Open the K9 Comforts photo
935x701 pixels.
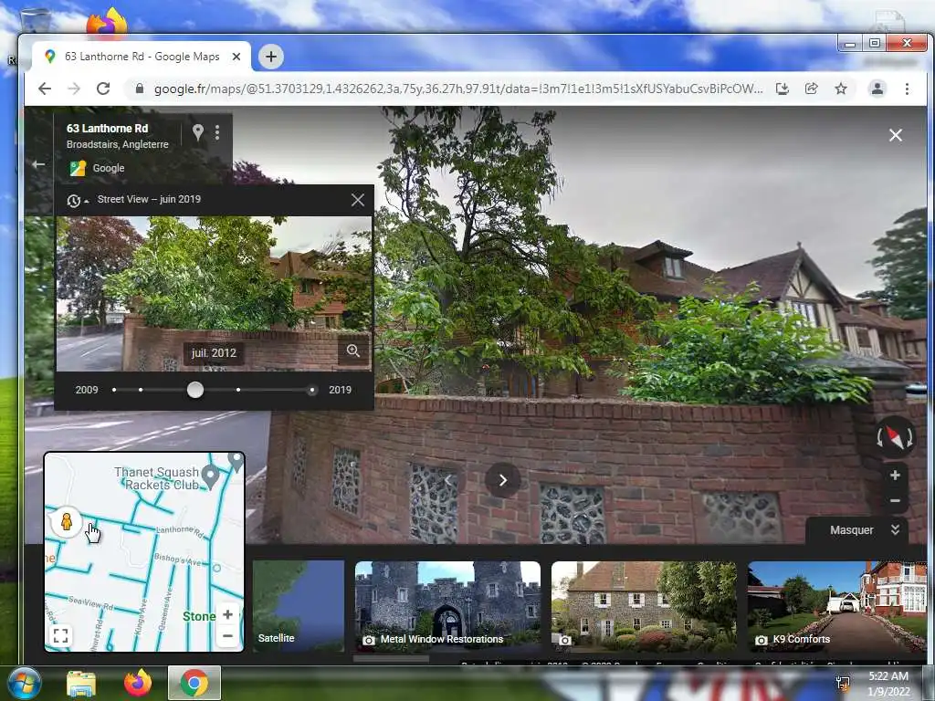click(x=837, y=606)
